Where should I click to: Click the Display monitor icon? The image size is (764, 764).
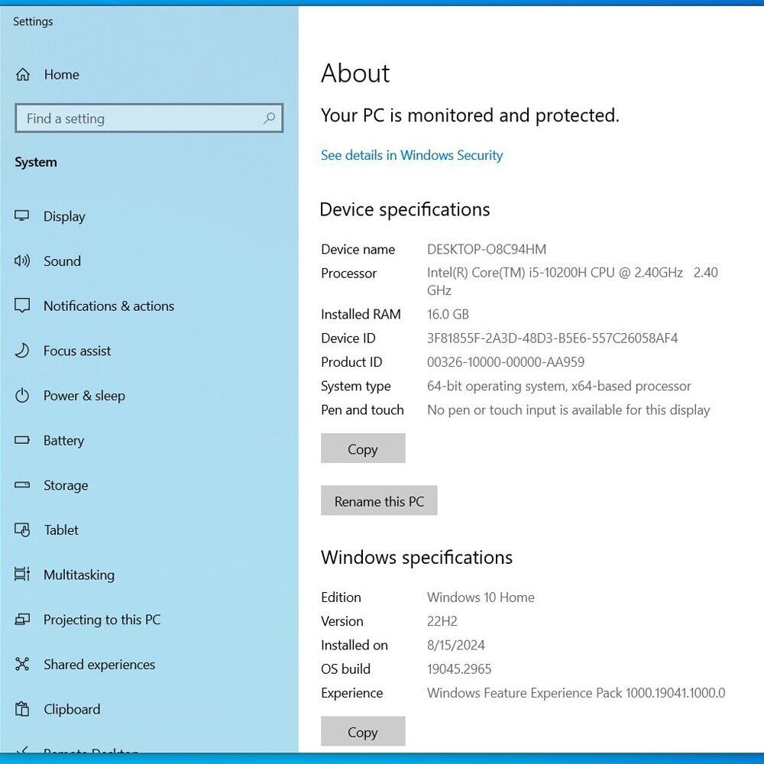point(22,216)
